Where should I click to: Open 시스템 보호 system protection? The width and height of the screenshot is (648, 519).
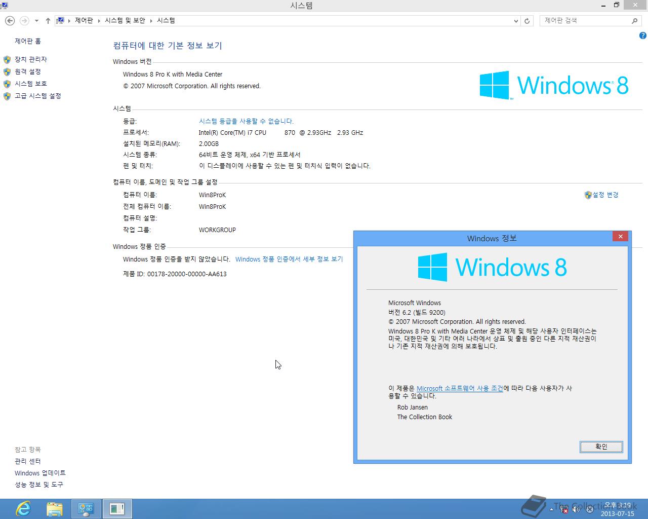[31, 84]
